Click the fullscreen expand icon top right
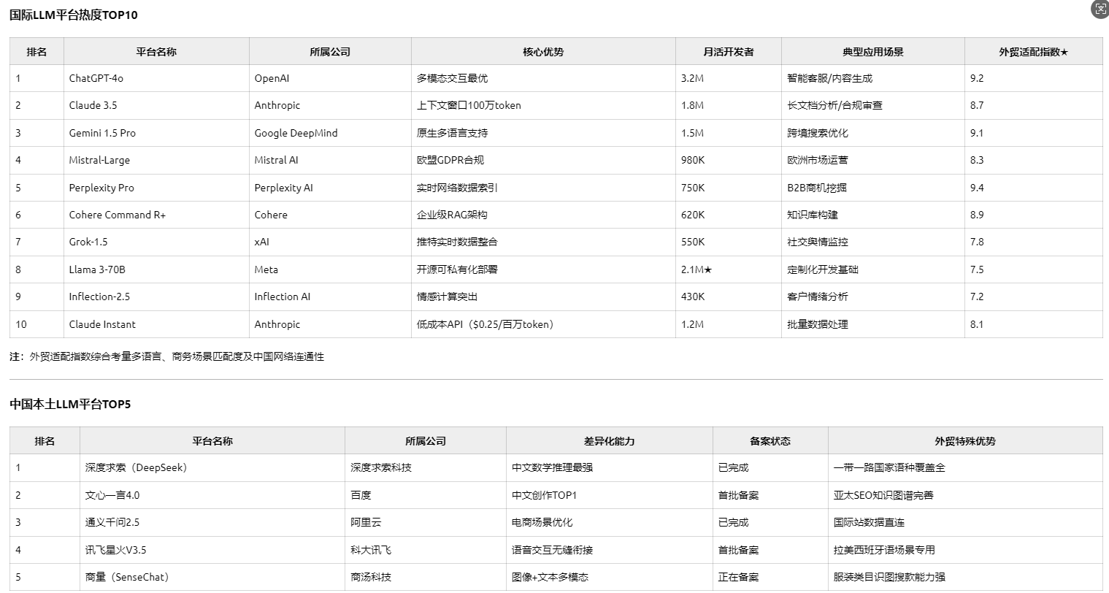Screen dimensions: 1109x593 point(1100,9)
